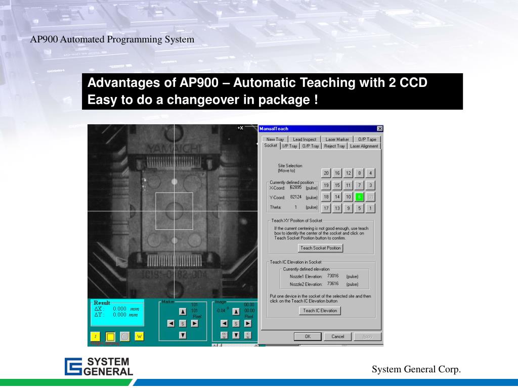Click the S button in Marker group
Viewport: 518px width, 388px height.
pos(183,324)
